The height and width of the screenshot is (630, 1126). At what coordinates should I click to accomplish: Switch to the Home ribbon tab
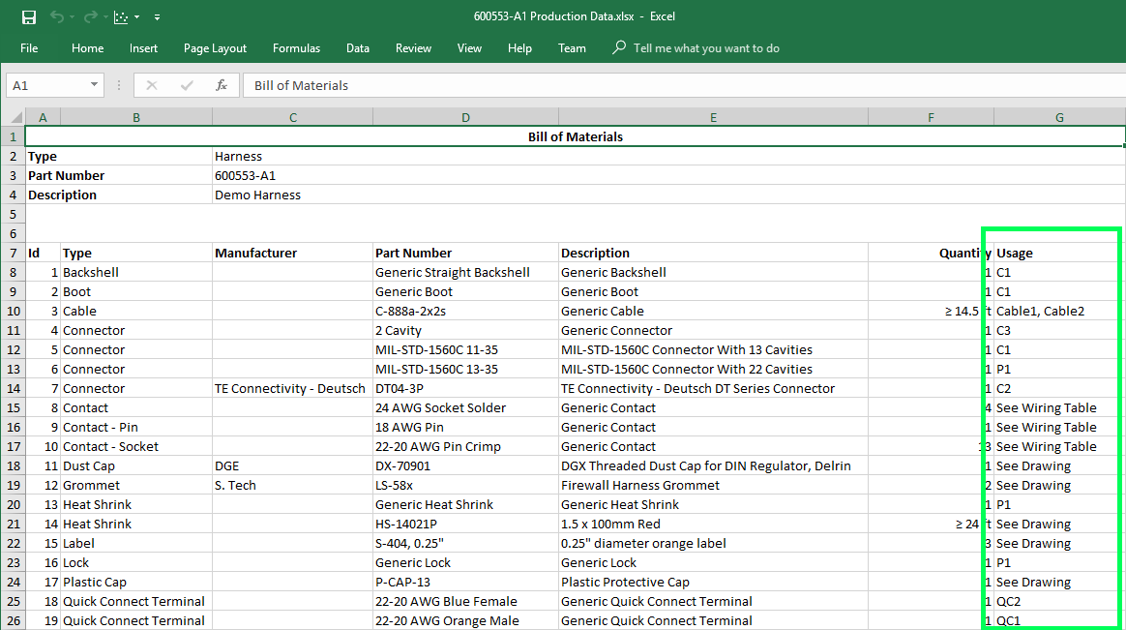pyautogui.click(x=88, y=48)
